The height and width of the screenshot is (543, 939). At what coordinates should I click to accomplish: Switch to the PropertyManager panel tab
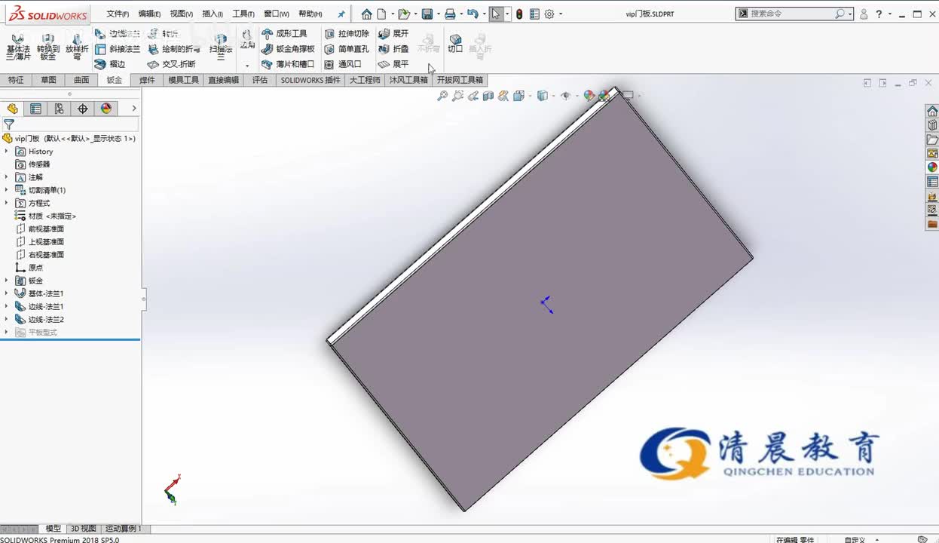(35, 109)
